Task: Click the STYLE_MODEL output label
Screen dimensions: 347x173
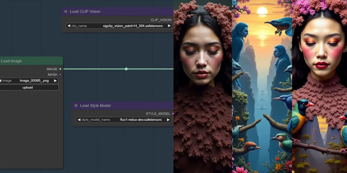Action: click(158, 114)
